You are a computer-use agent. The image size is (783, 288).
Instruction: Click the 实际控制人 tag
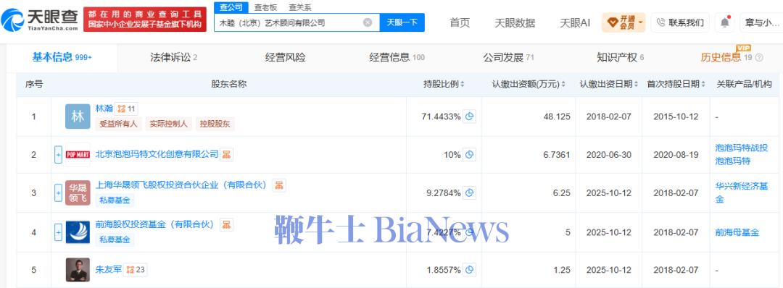coord(168,124)
